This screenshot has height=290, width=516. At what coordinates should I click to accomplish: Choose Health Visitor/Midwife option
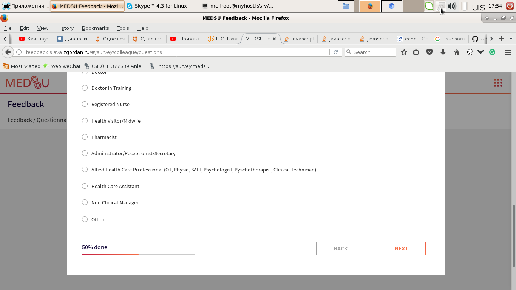[x=85, y=121]
